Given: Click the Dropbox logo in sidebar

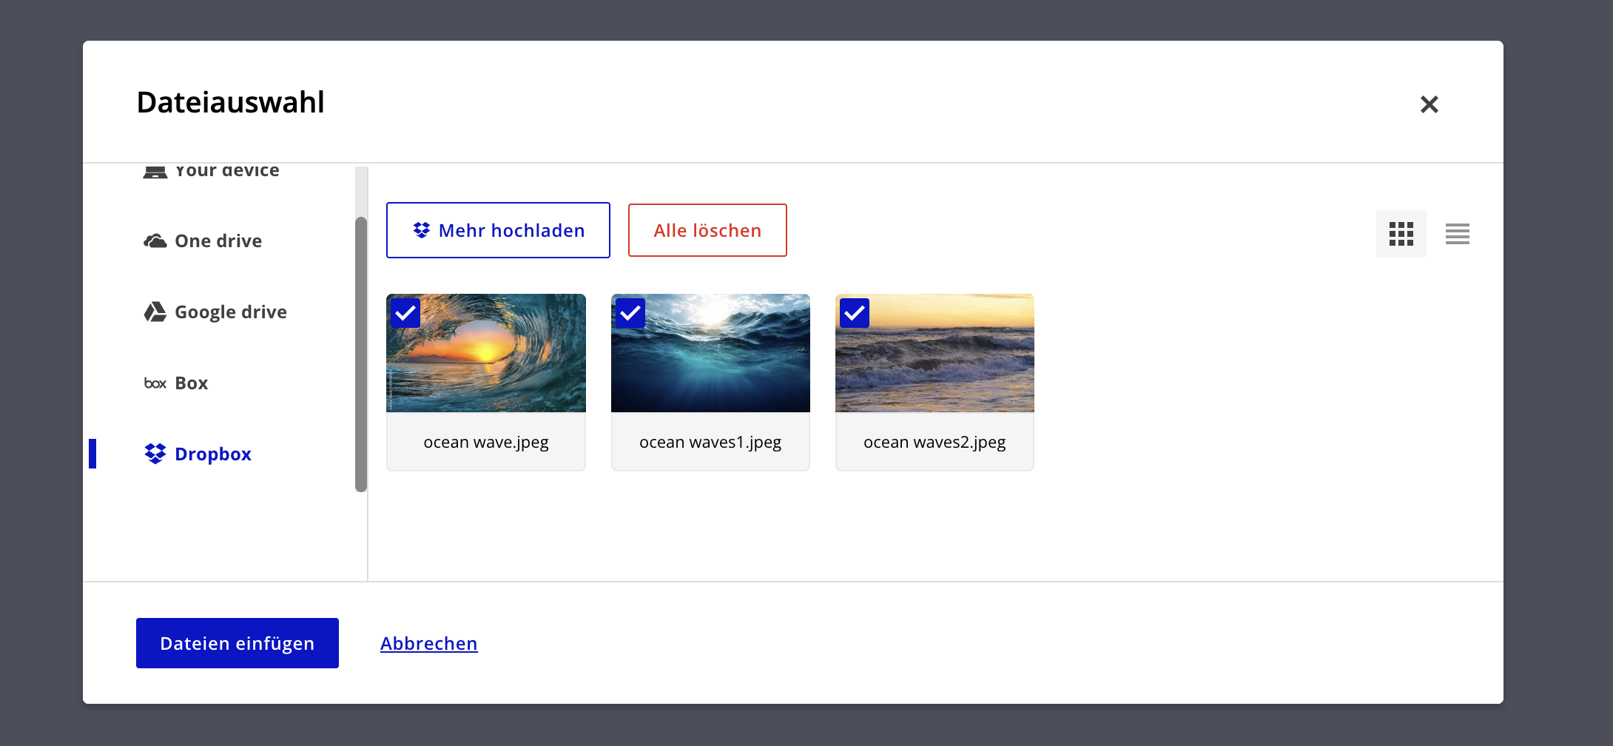Looking at the screenshot, I should click(155, 454).
